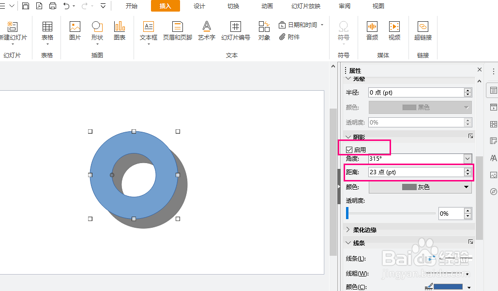
Task: Open the shadow 角度 angle dropdown
Action: pos(467,158)
